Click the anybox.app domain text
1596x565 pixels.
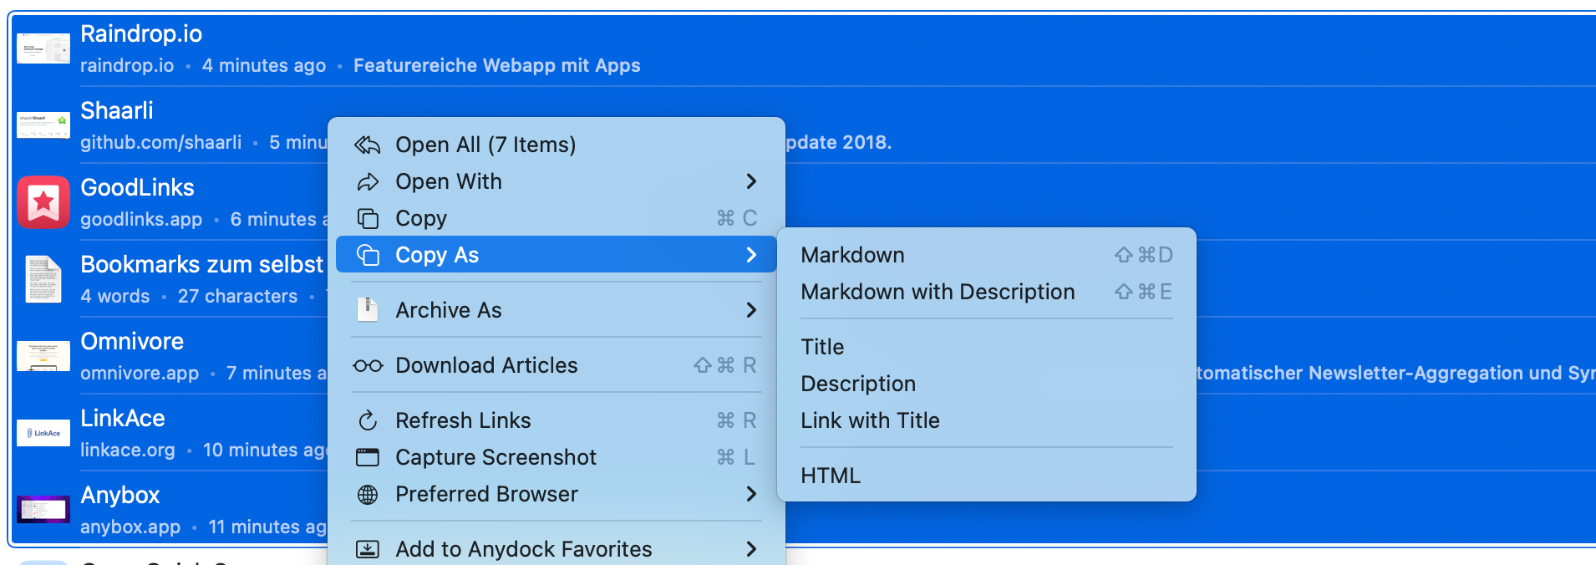(x=130, y=527)
